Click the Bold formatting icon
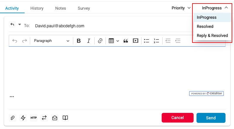This screenshot has height=129, width=234. [x=78, y=41]
